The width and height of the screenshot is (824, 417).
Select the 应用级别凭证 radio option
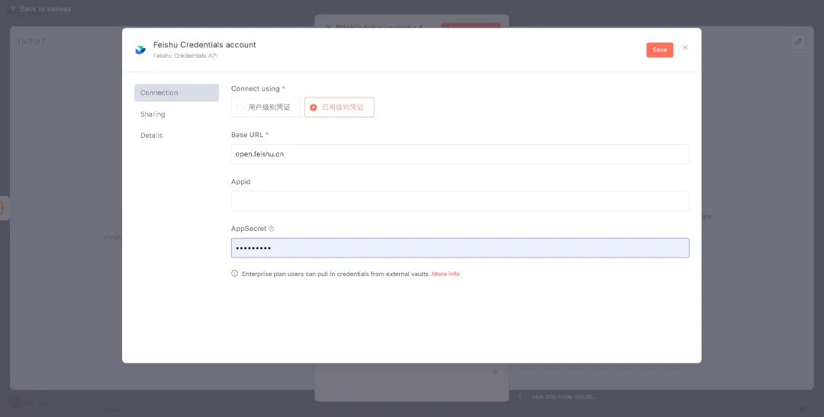click(340, 107)
